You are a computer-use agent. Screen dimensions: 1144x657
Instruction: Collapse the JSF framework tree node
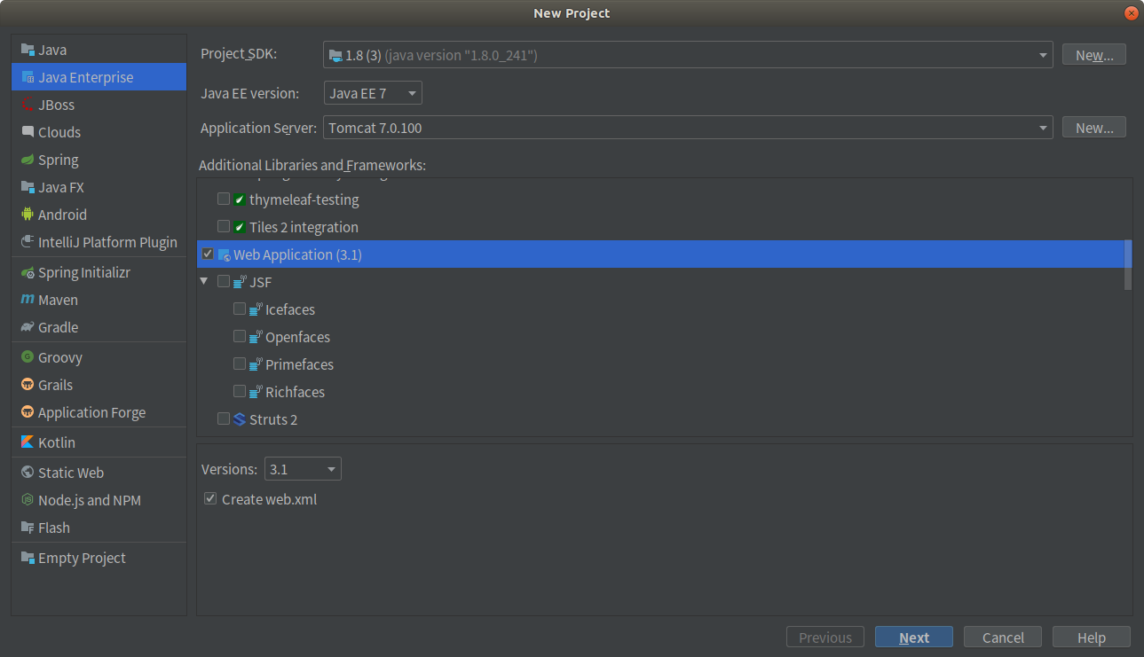pyautogui.click(x=204, y=281)
